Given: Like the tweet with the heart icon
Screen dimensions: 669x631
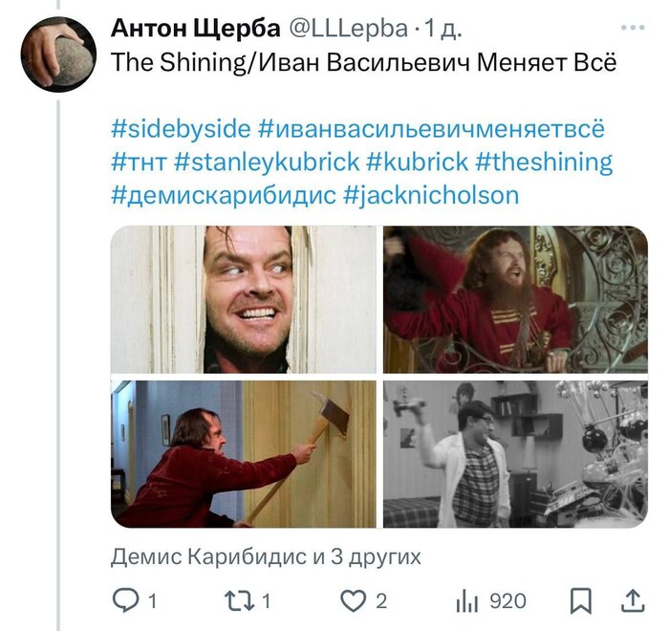Looking at the screenshot, I should tap(353, 600).
